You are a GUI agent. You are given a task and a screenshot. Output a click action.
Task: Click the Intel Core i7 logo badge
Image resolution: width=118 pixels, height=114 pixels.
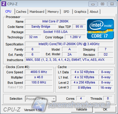click(100, 29)
